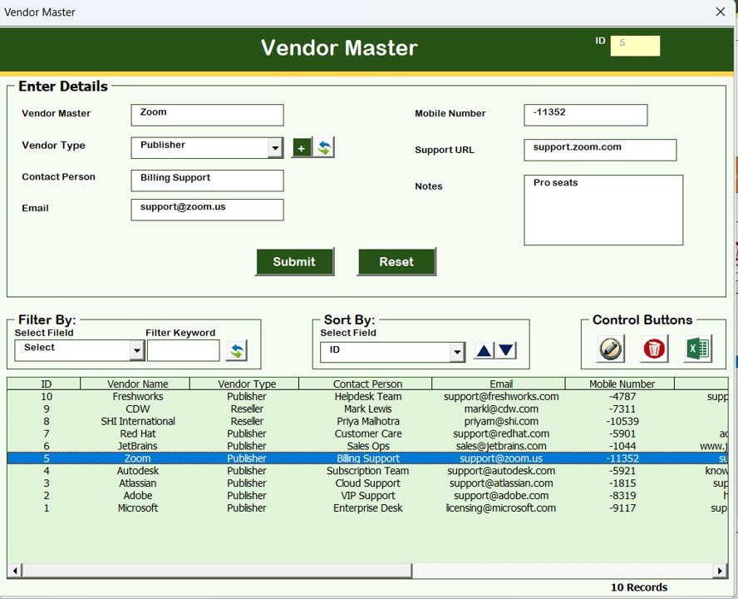
Task: Refresh the Vendor Type list icon
Action: (324, 148)
